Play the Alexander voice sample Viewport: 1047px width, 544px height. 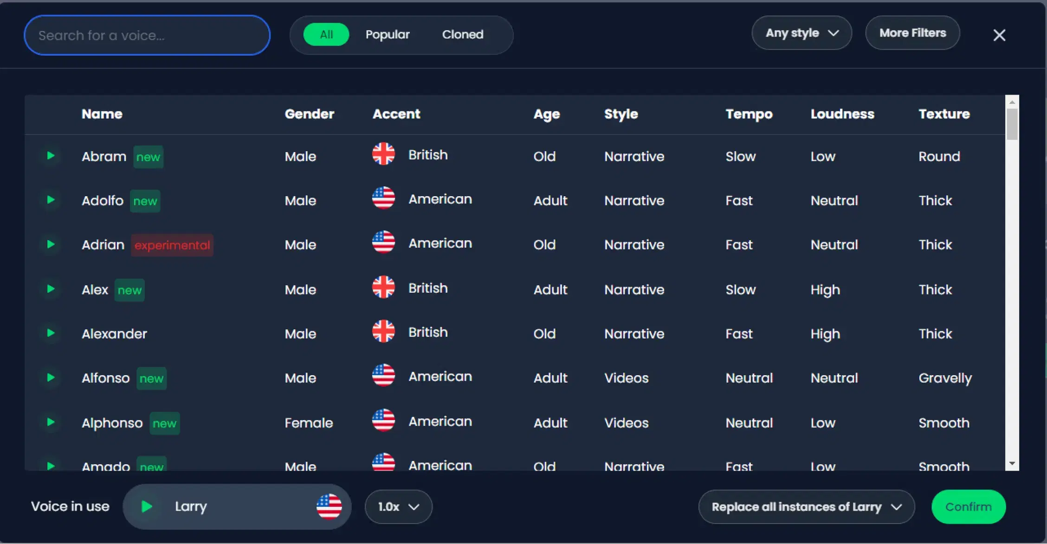[51, 333]
